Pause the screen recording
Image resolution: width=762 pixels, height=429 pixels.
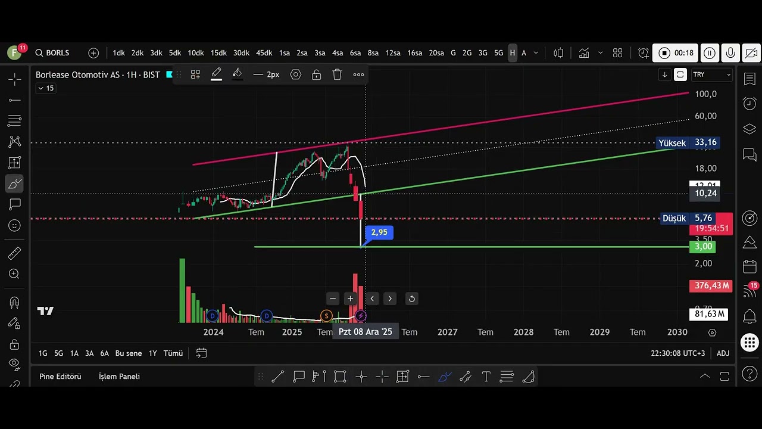710,53
